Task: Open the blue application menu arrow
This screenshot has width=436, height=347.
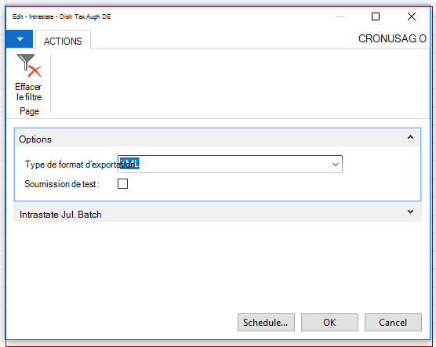Action: [x=20, y=39]
